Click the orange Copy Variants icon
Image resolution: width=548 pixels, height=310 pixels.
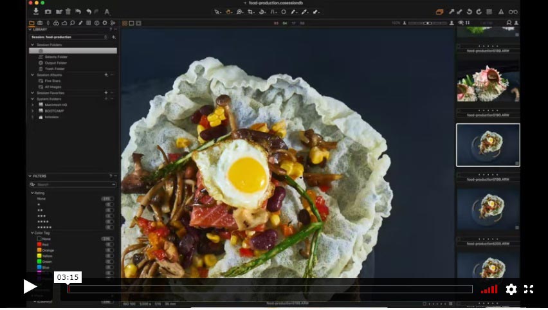tap(440, 12)
